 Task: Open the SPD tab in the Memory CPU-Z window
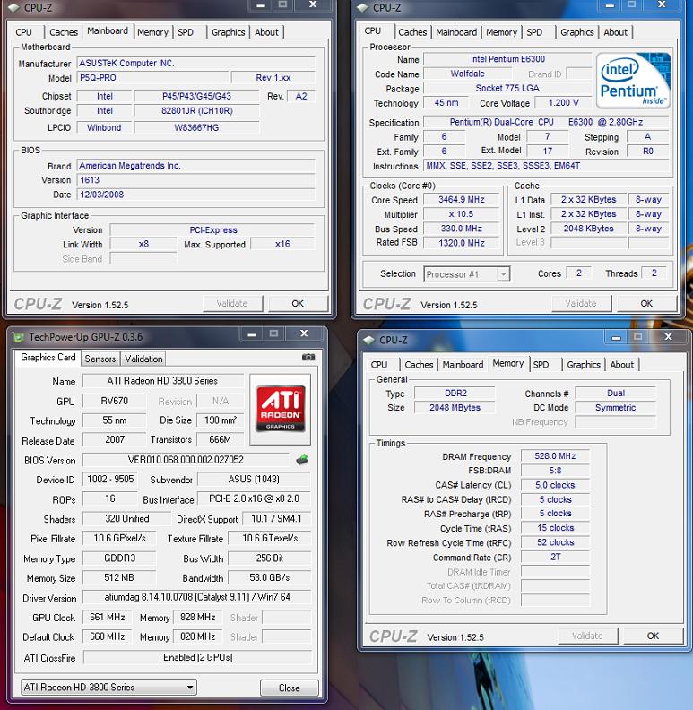(541, 365)
